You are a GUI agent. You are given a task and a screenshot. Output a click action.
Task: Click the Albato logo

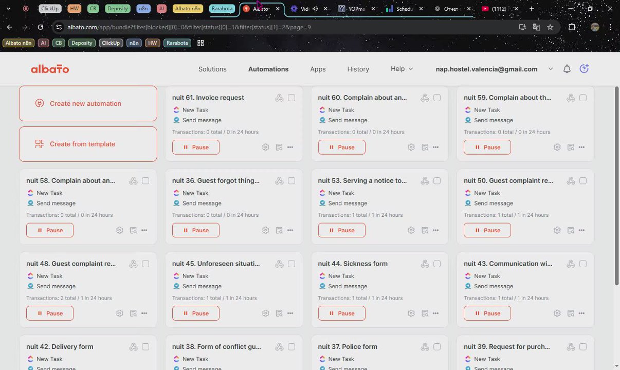(x=50, y=69)
